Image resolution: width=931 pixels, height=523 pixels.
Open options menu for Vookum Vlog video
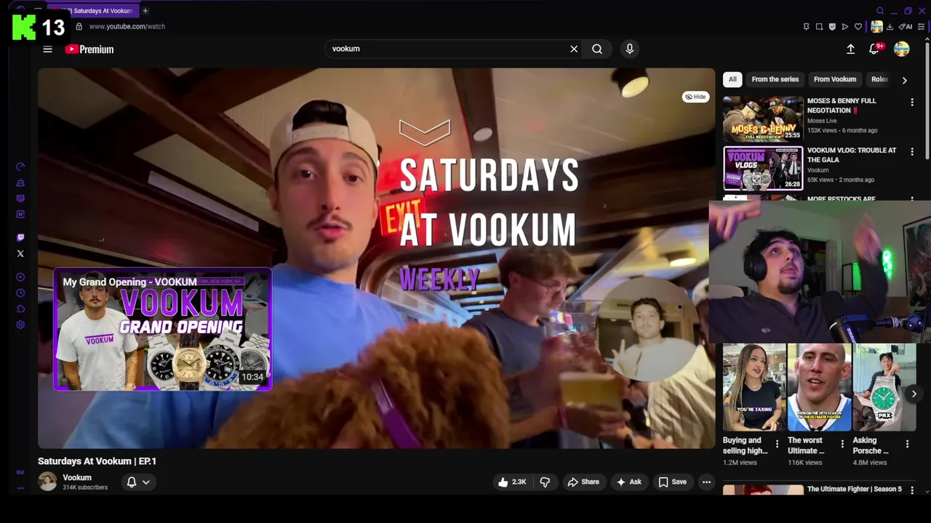[x=912, y=152]
